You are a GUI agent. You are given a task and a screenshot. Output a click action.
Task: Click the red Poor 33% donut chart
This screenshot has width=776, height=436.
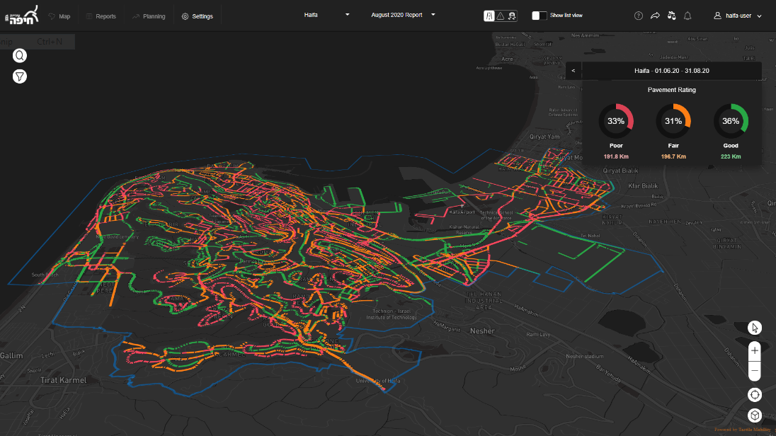[616, 121]
